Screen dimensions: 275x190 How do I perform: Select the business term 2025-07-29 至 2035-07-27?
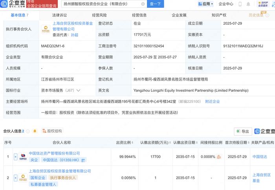click(155, 57)
